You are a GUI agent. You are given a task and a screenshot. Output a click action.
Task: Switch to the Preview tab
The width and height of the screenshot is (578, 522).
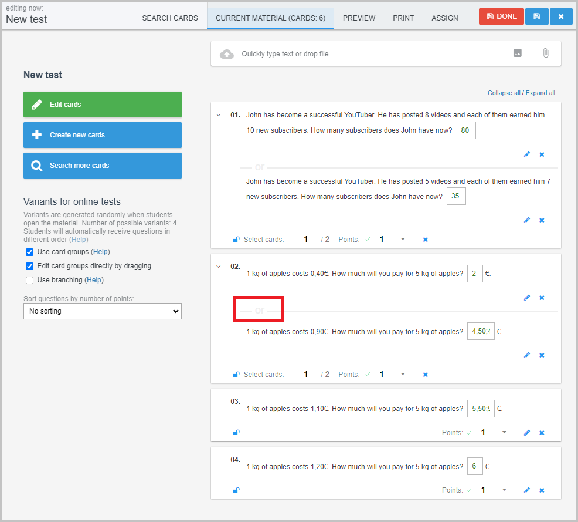[359, 18]
